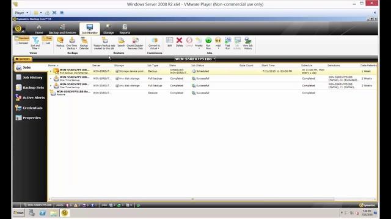Image resolution: width=391 pixels, height=219 pixels.
Task: Select the Job Monitor tab
Action: 90,29
